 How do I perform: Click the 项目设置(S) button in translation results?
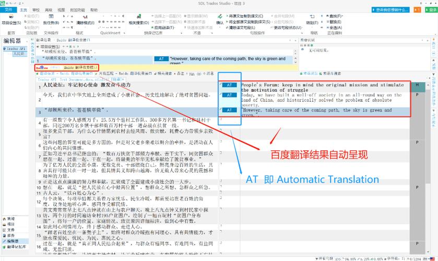pyautogui.click(x=48, y=46)
